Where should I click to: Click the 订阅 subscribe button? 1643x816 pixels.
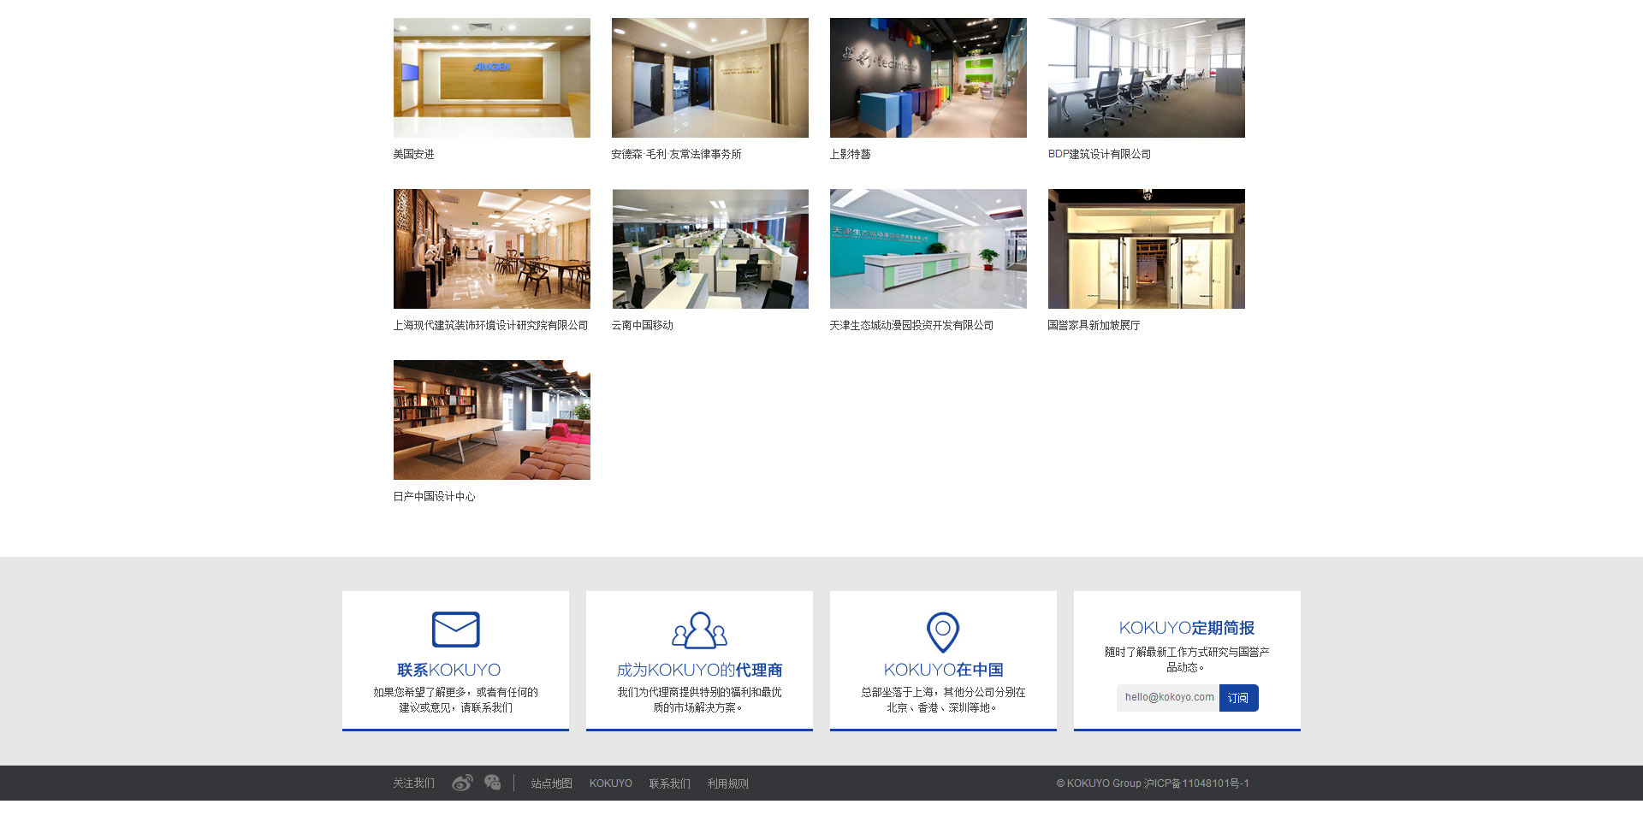(x=1238, y=698)
